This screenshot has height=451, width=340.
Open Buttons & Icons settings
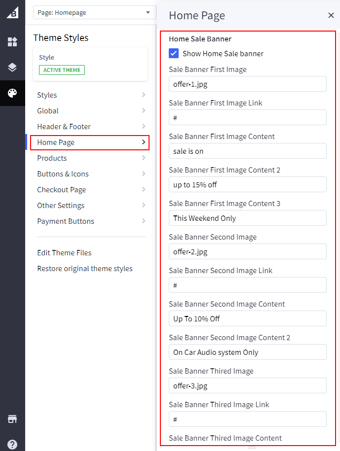click(91, 174)
